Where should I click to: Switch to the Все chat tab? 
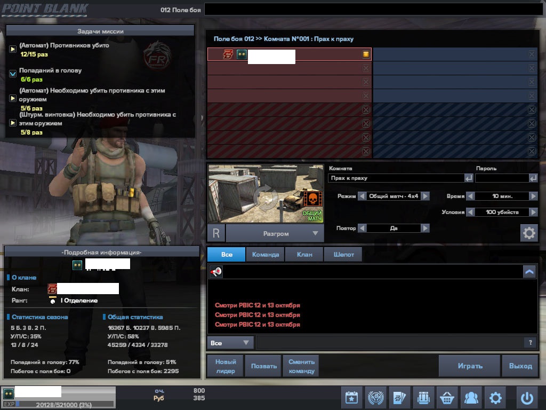[x=226, y=254]
